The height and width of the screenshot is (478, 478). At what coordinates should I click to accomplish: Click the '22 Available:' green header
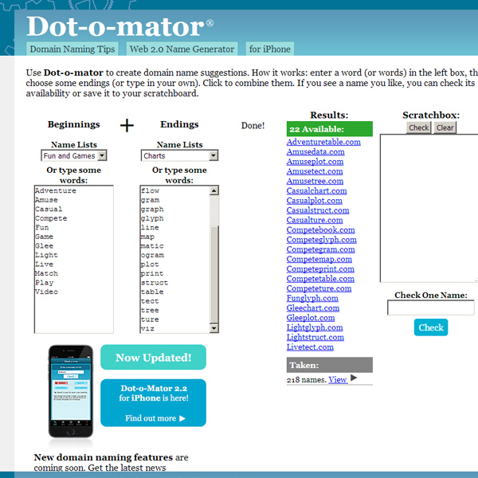[x=330, y=129]
